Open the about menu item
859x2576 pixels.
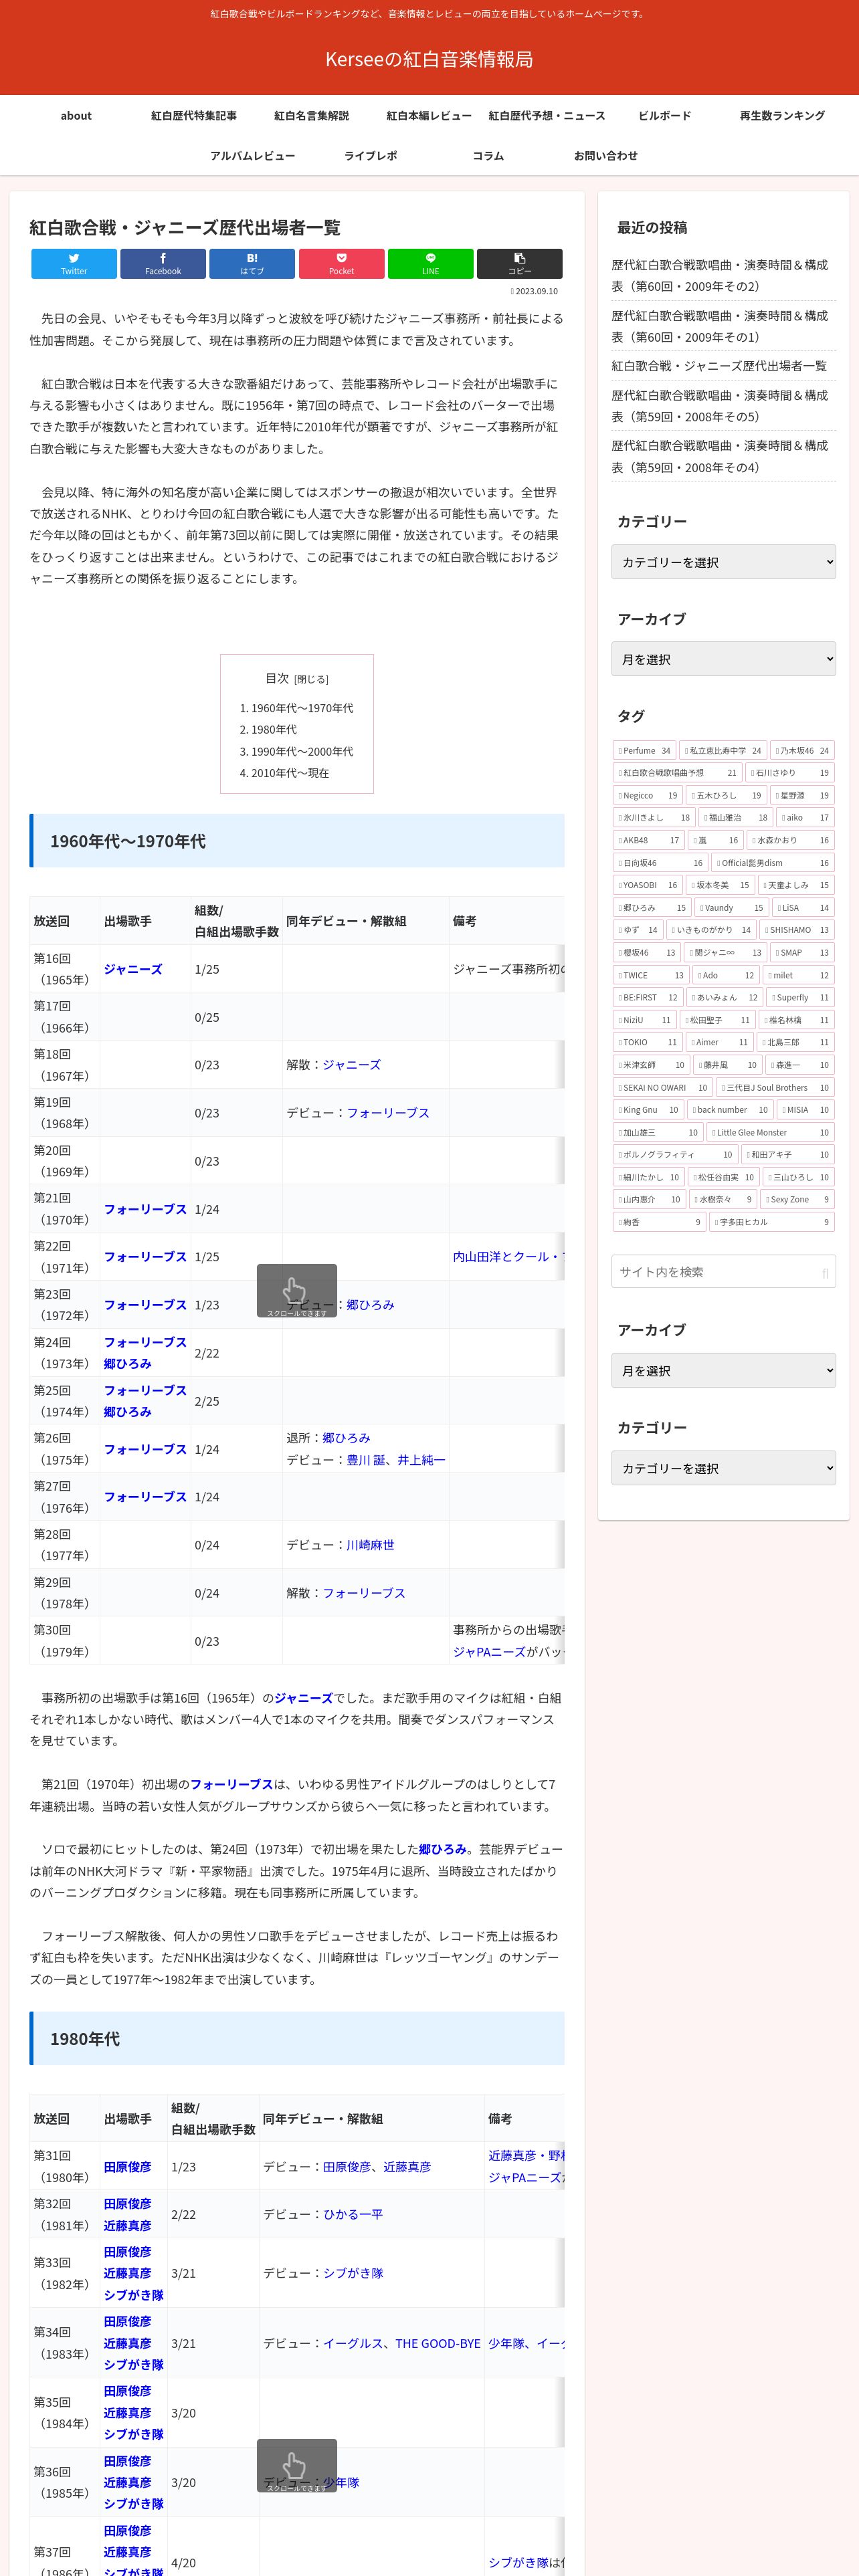(x=76, y=116)
